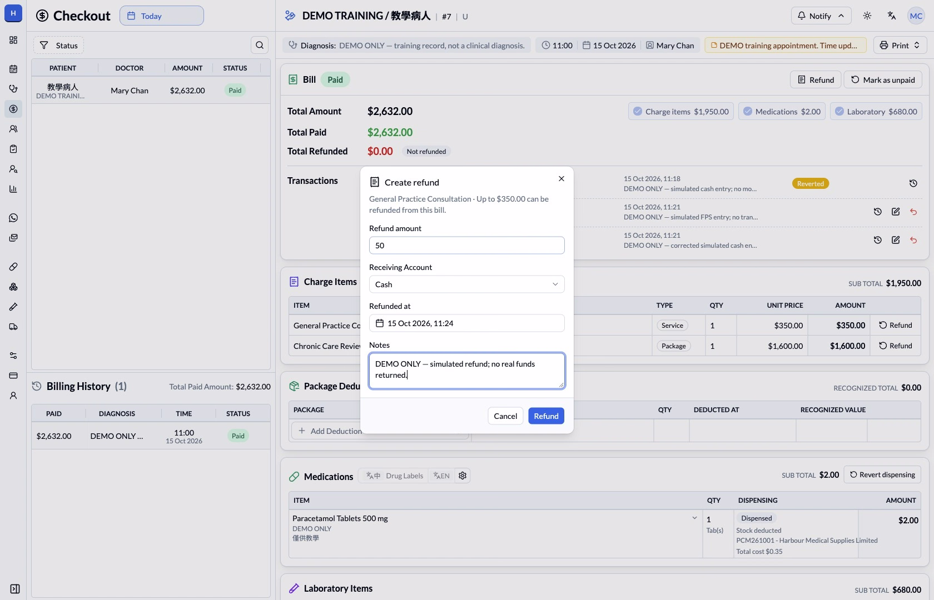Open the Today date picker

(x=162, y=16)
